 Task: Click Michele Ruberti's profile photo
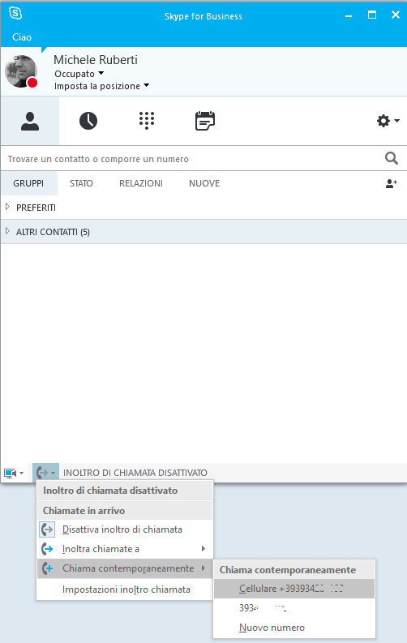pos(21,71)
